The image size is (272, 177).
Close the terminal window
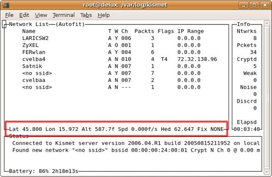pos(265,5)
